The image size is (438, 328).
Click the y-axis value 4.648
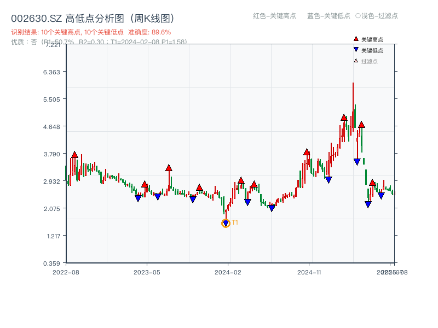(x=51, y=127)
